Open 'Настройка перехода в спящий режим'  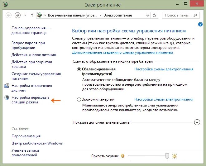tap(30, 100)
